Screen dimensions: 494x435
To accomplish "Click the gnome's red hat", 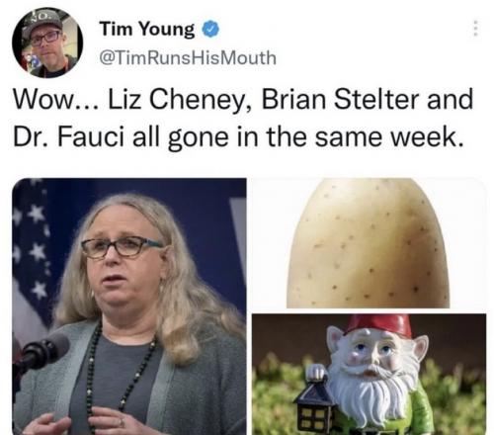I will point(378,325).
